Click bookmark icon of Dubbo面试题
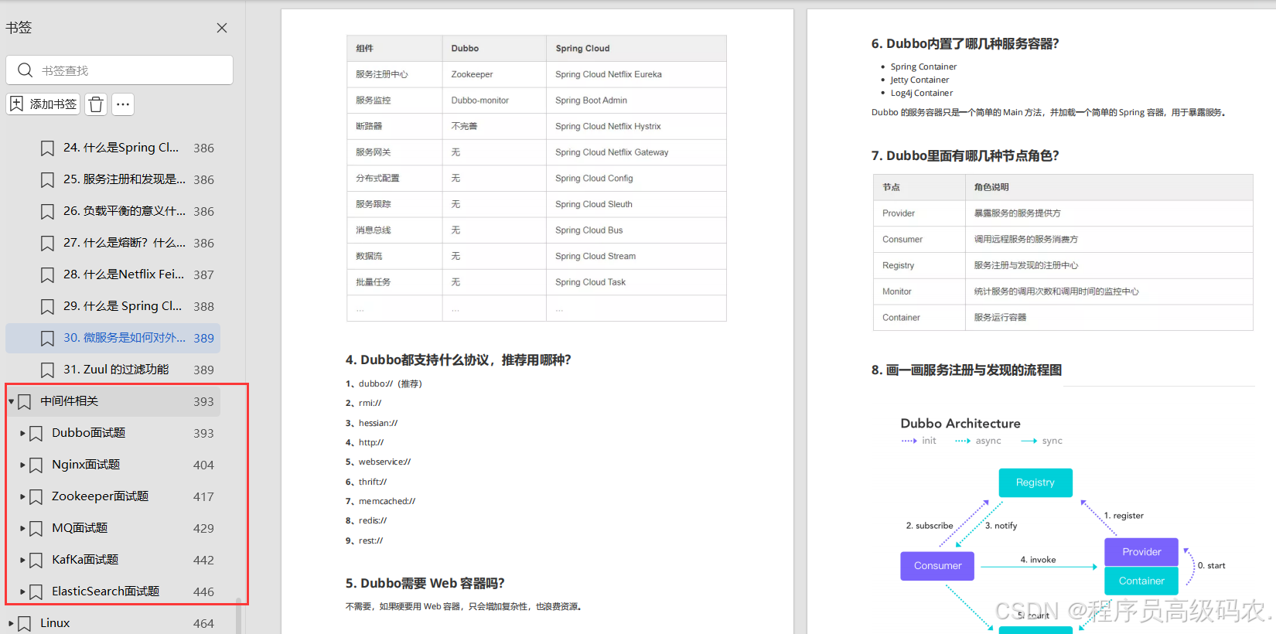The height and width of the screenshot is (634, 1276). tap(36, 433)
